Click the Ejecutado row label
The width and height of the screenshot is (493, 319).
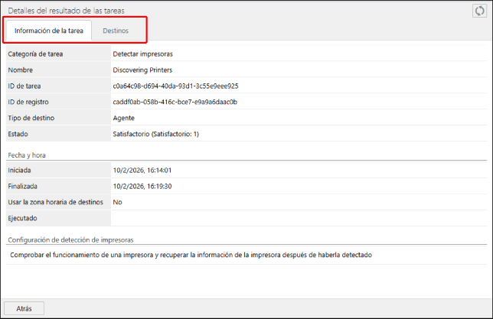22,218
